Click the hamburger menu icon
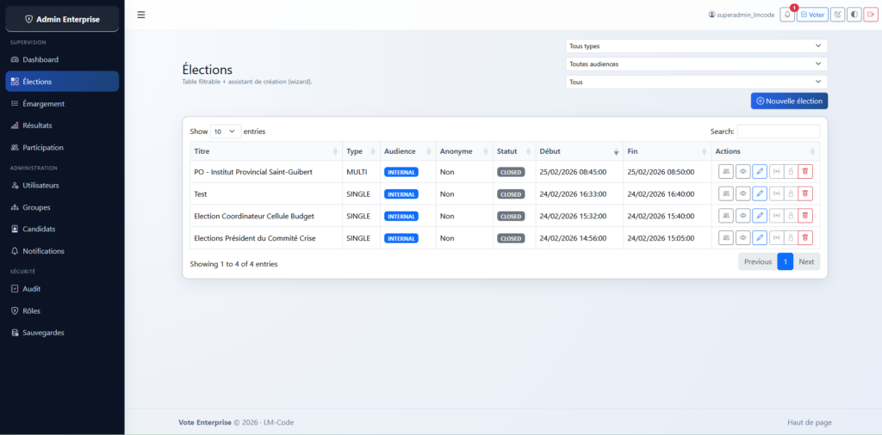 [141, 15]
